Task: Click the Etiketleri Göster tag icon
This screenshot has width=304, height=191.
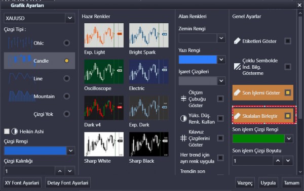Action: point(237,41)
